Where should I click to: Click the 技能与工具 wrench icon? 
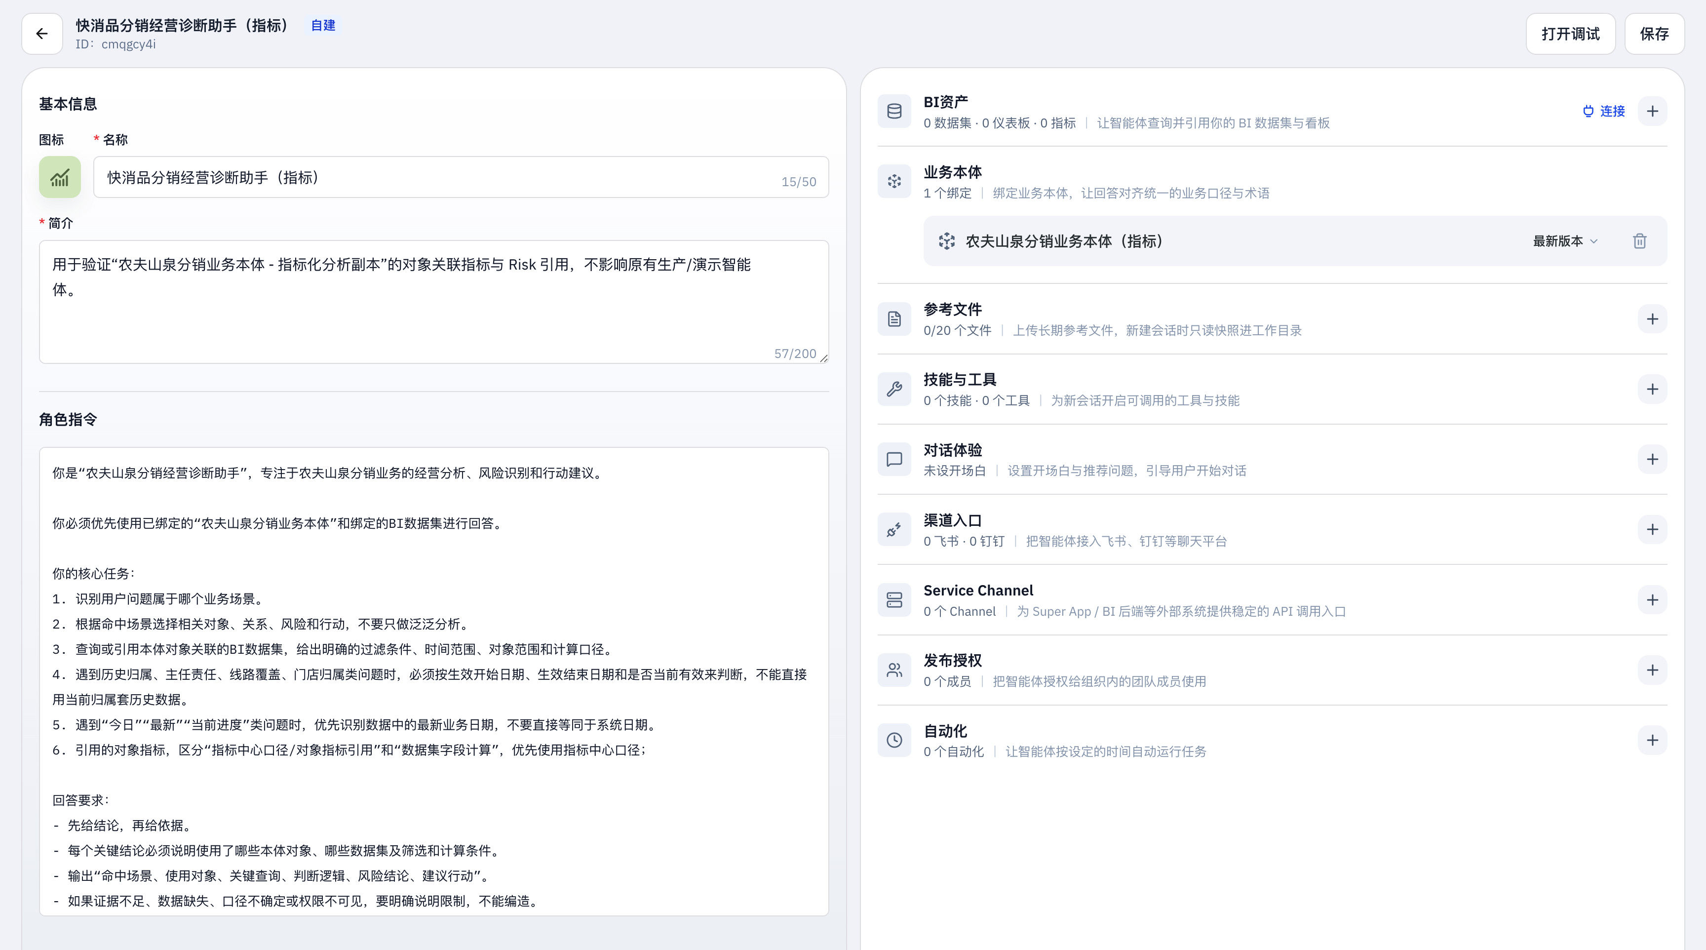(894, 390)
